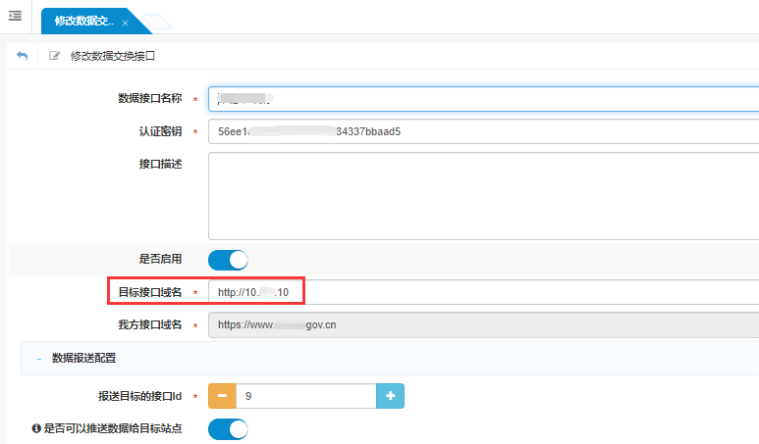Open the hamburger sidebar menu
This screenshot has height=444, width=759.
click(15, 16)
